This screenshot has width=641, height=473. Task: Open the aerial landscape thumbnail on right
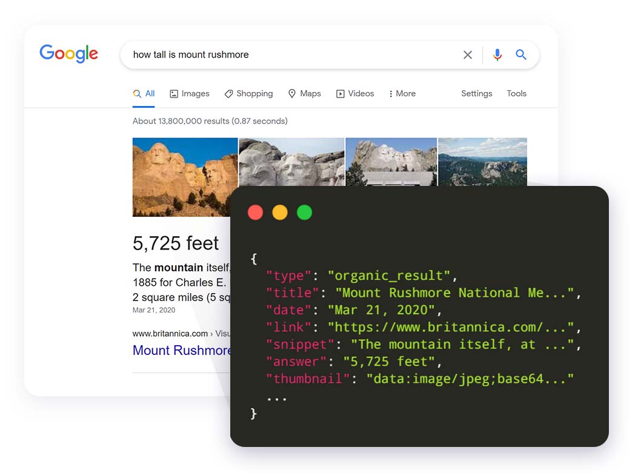pos(482,161)
